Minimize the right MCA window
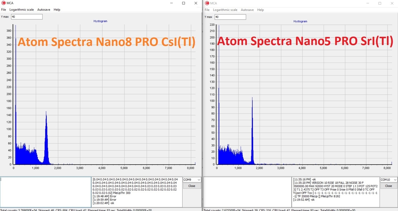The height and width of the screenshot is (211, 398). tap(368, 3)
